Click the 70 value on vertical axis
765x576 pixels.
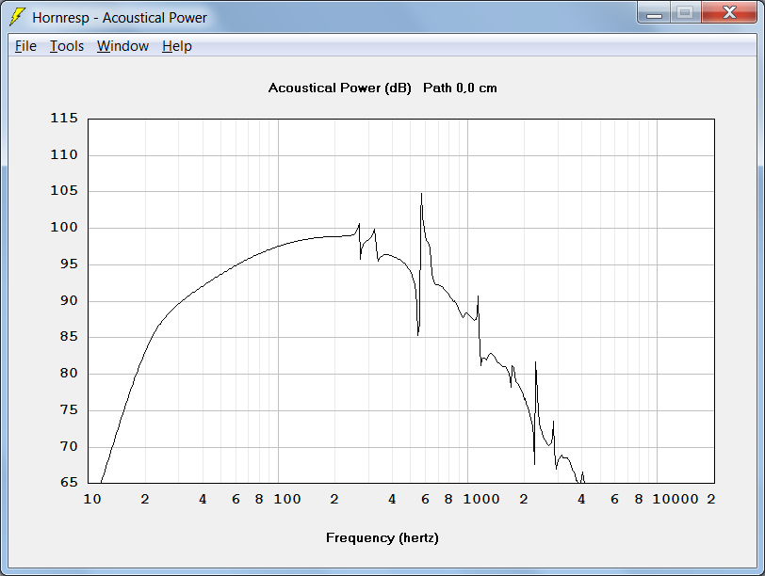click(69, 446)
